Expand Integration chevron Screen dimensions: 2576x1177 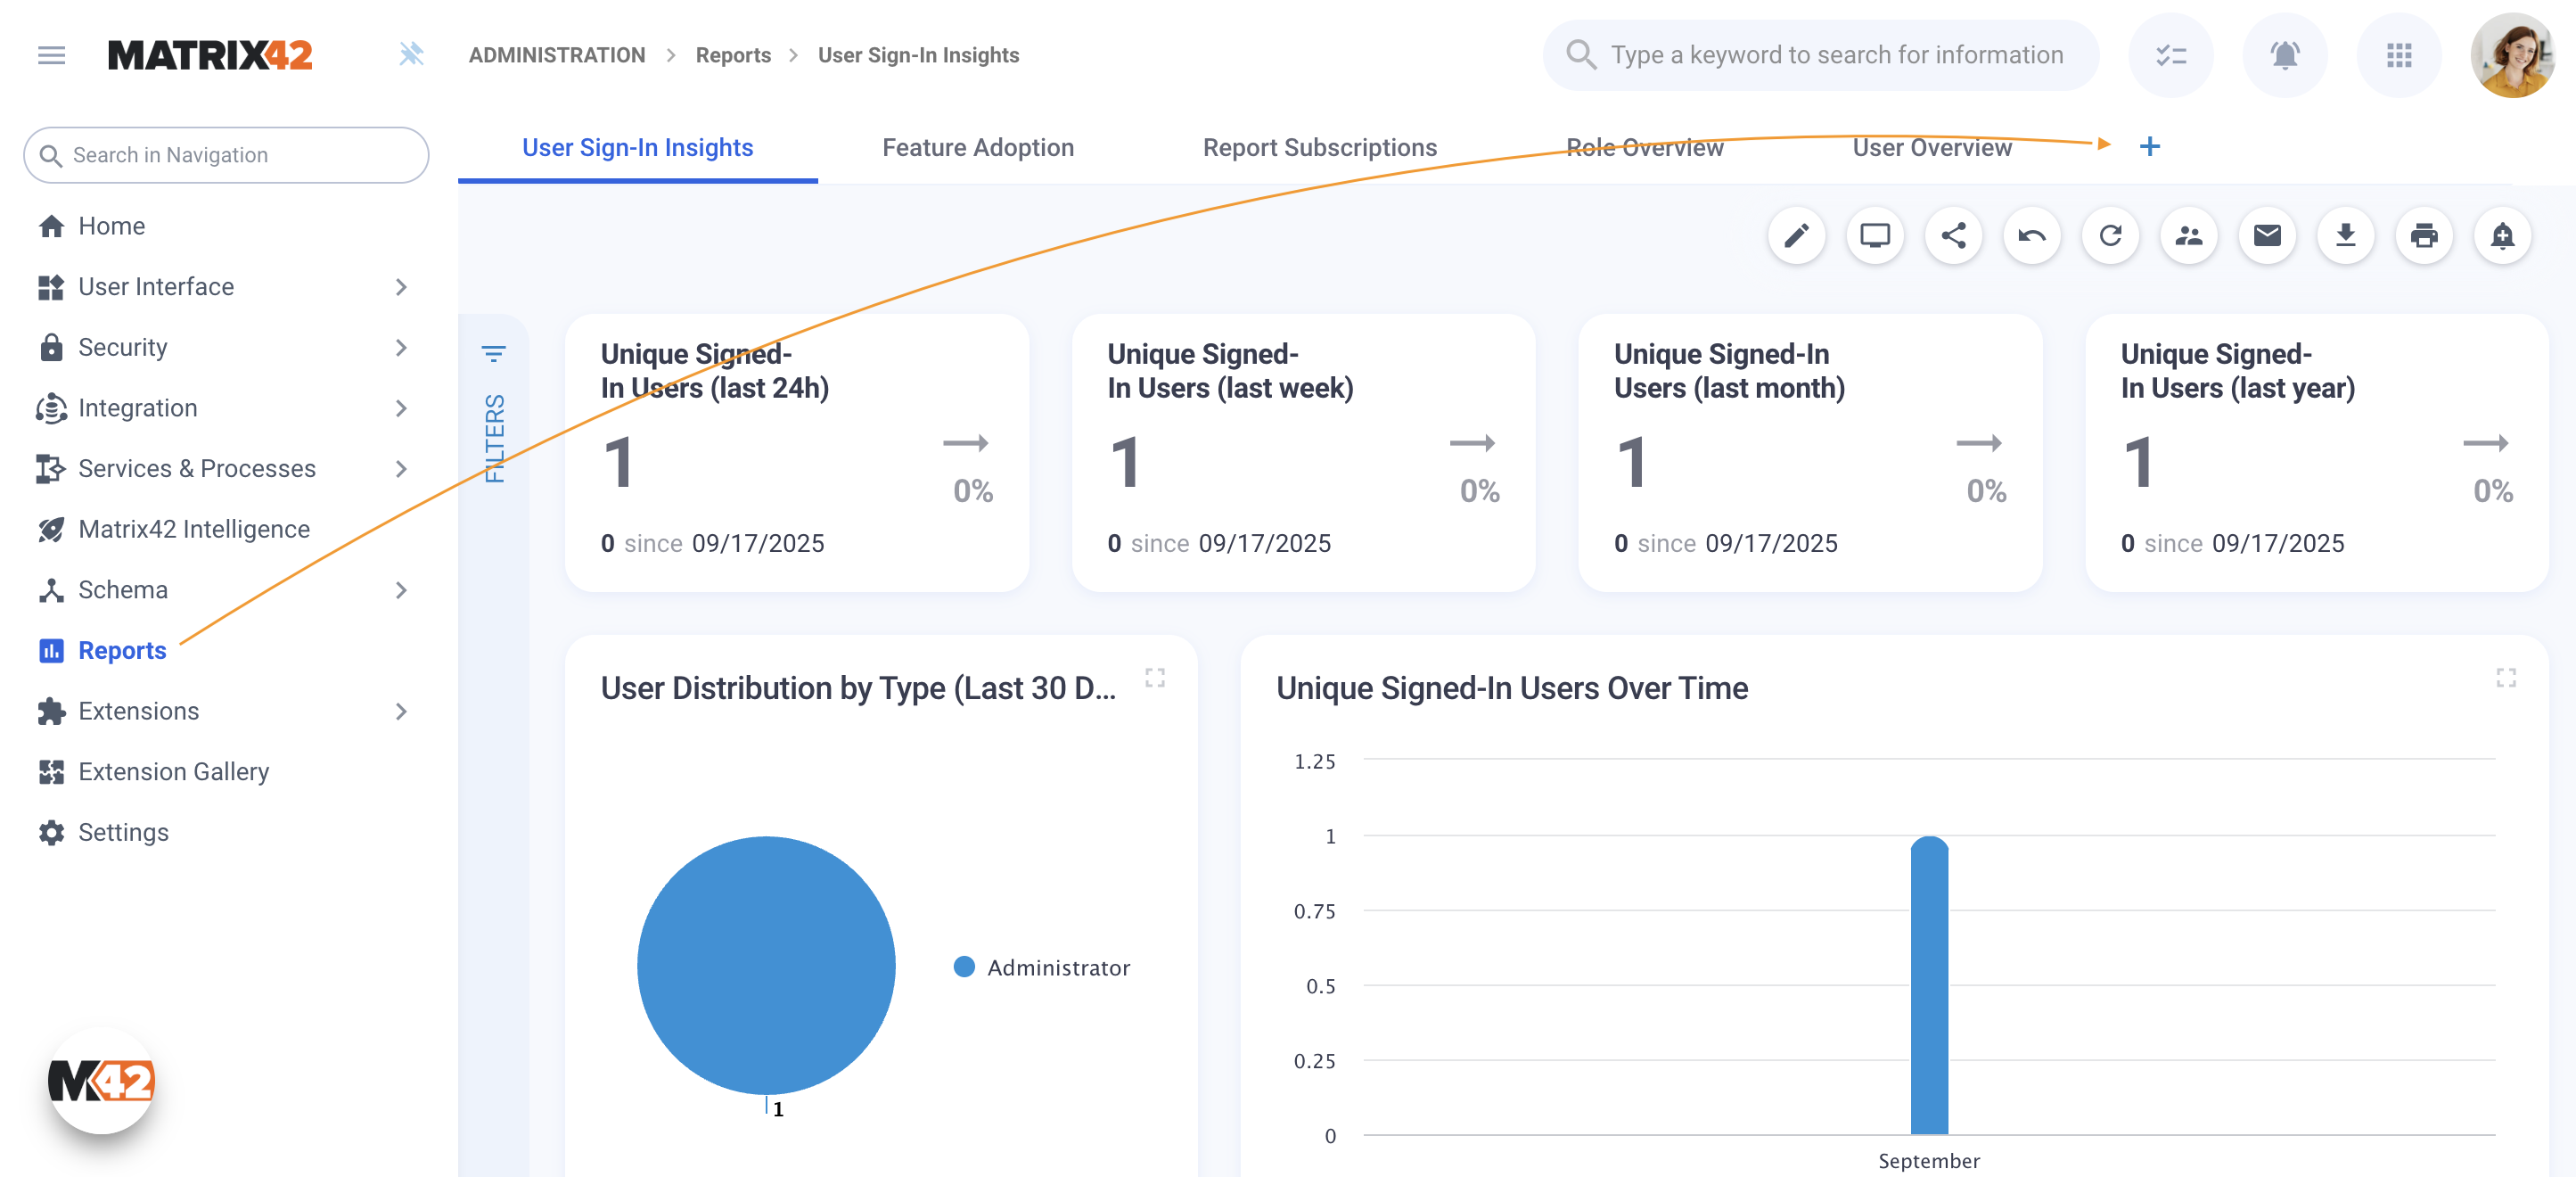(x=401, y=408)
